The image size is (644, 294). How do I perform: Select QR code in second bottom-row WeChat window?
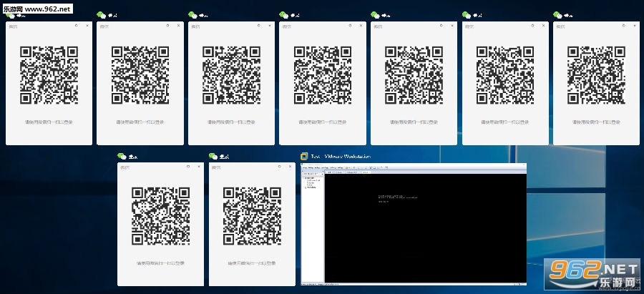(x=252, y=216)
